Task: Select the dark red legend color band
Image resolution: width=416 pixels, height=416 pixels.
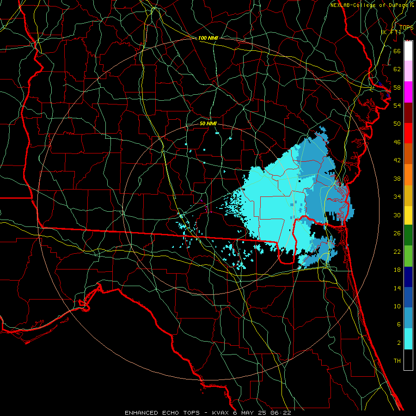Action: point(408,112)
